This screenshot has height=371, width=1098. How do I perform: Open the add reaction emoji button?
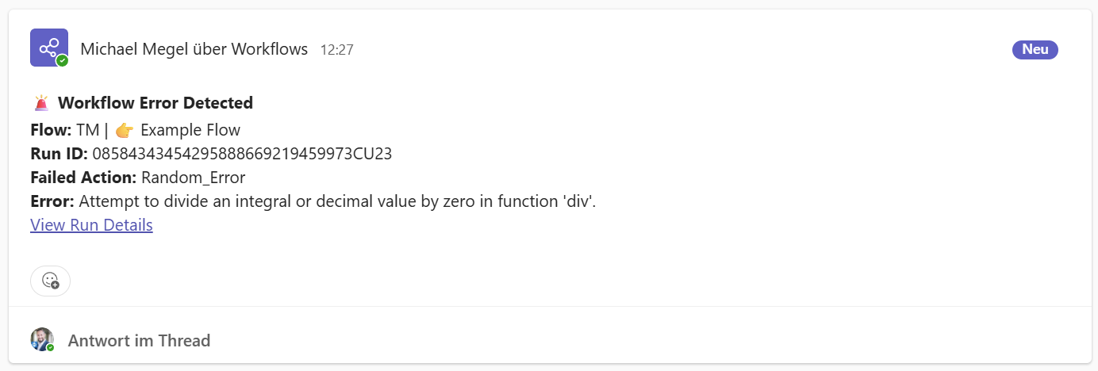coord(50,281)
